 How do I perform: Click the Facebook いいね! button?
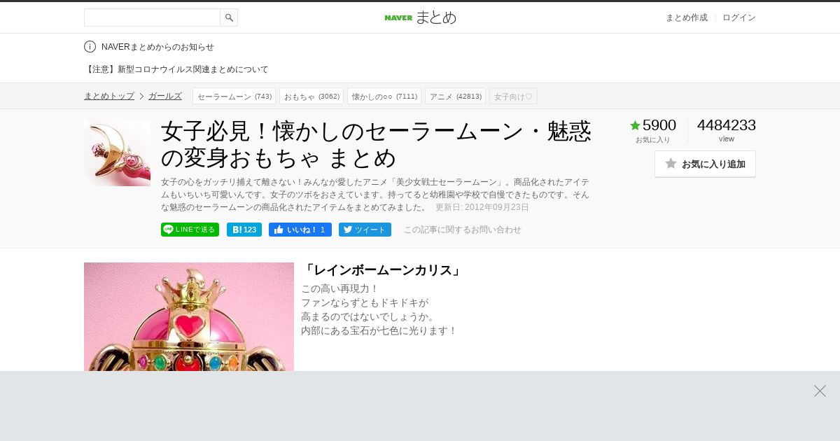[300, 230]
